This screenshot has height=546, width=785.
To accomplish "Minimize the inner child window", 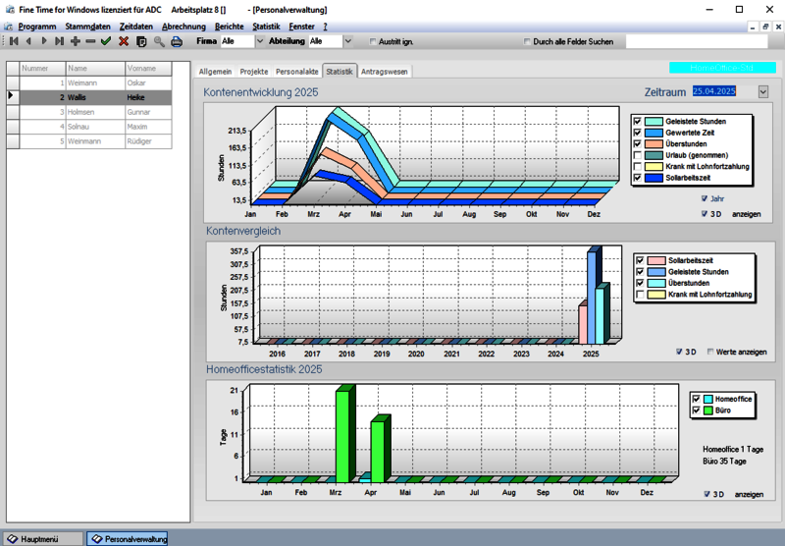I will [753, 27].
